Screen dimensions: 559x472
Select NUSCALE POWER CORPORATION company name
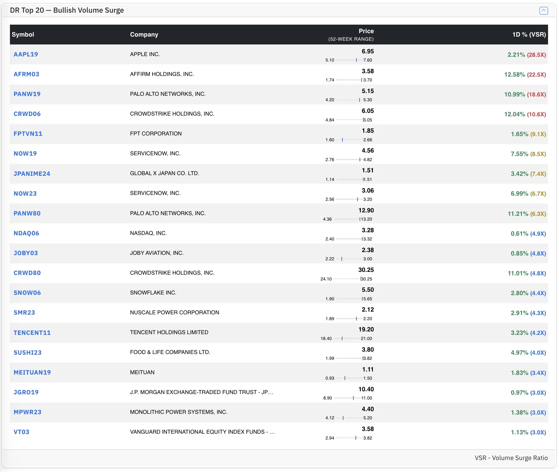(x=174, y=313)
